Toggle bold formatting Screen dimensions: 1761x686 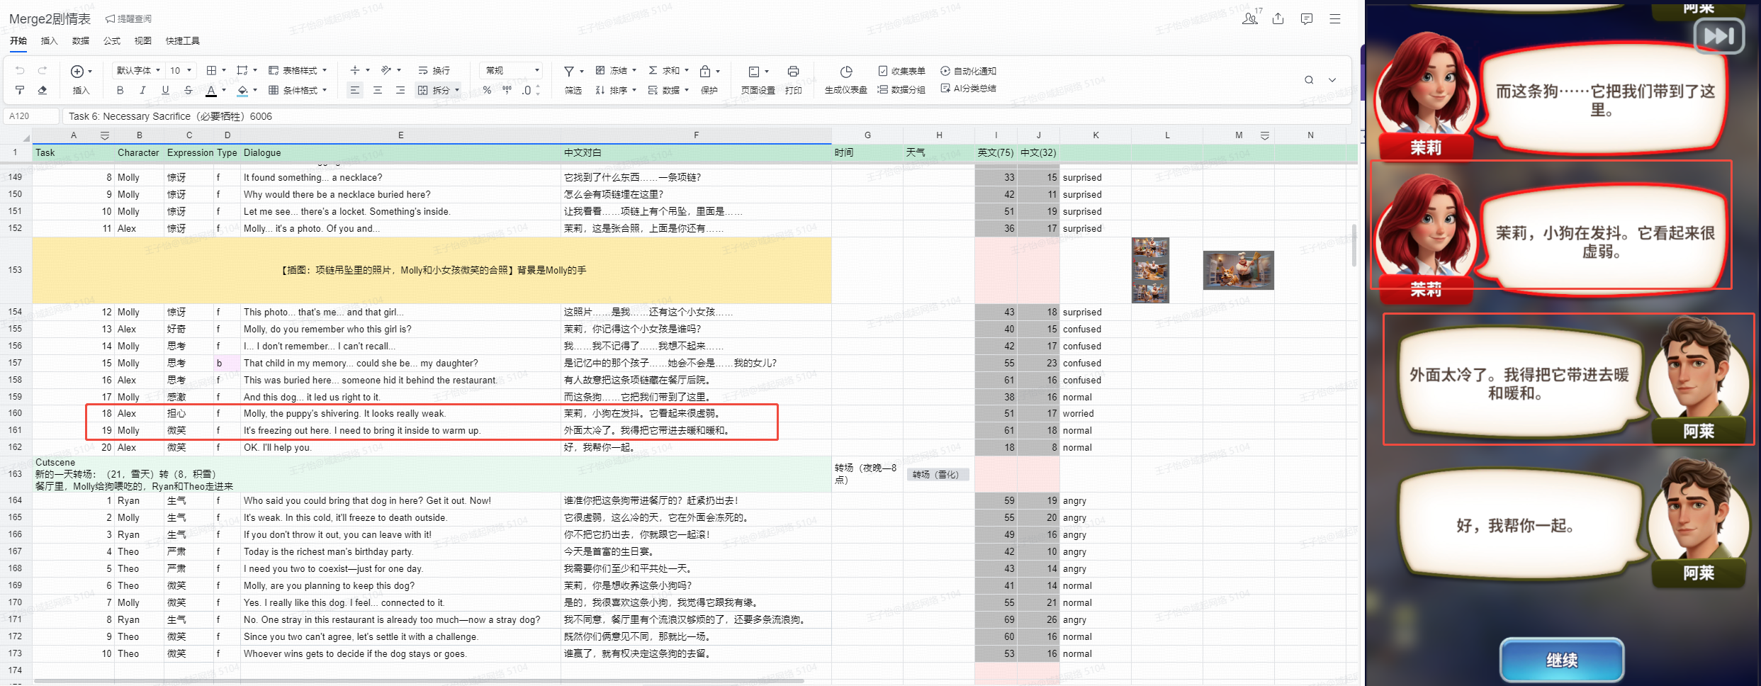pos(120,90)
